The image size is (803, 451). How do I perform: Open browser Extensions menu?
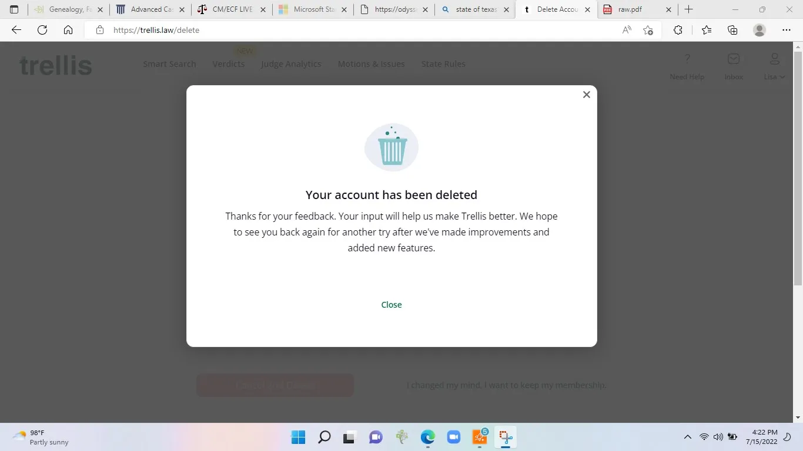point(678,30)
